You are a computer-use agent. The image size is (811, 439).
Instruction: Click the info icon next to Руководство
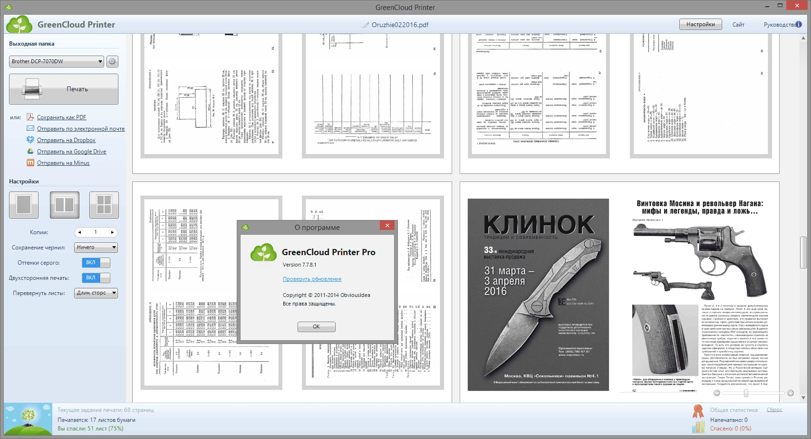799,24
